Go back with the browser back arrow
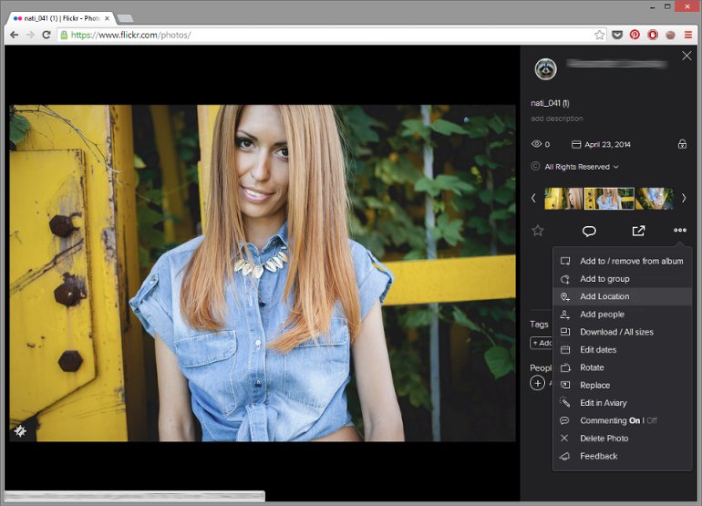Viewport: 702px width, 506px height. coord(15,35)
